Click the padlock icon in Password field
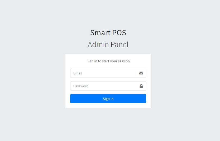220x141 pixels. pyautogui.click(x=141, y=86)
